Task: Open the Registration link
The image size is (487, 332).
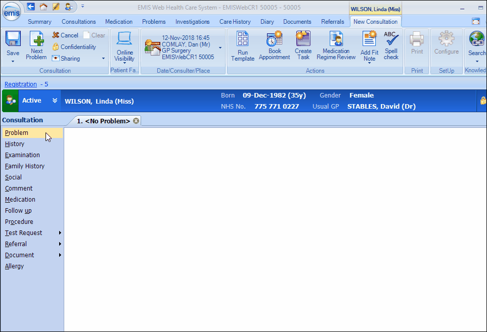Action: pyautogui.click(x=21, y=84)
